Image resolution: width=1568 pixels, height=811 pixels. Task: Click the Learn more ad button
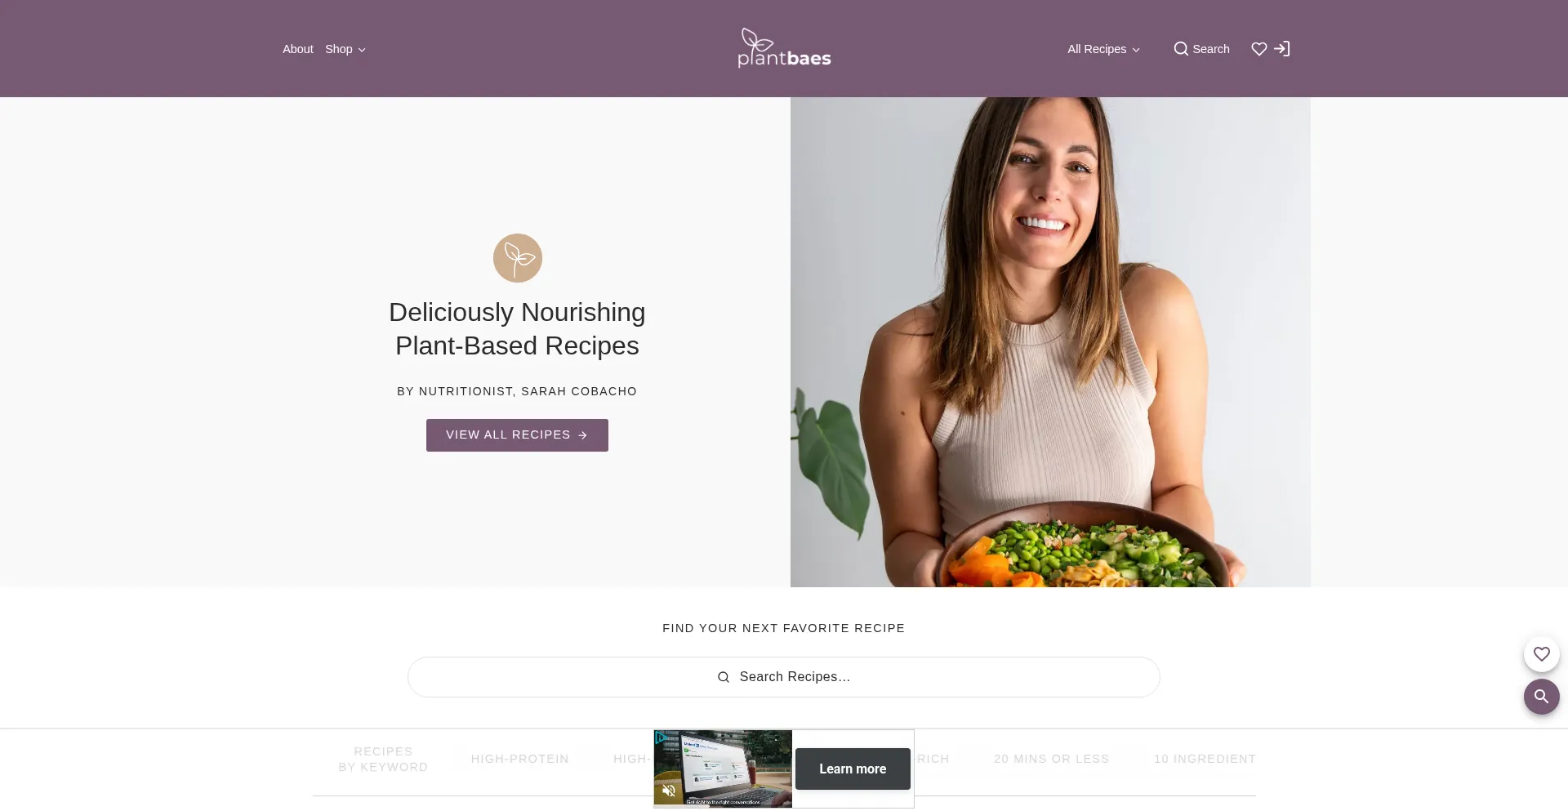[853, 769]
